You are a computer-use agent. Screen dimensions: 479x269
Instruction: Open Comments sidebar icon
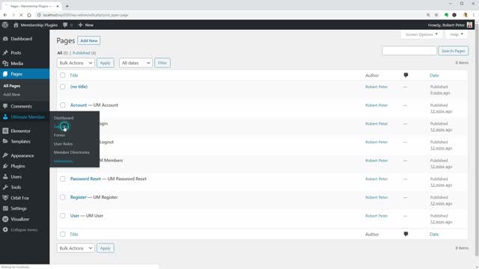click(x=5, y=106)
